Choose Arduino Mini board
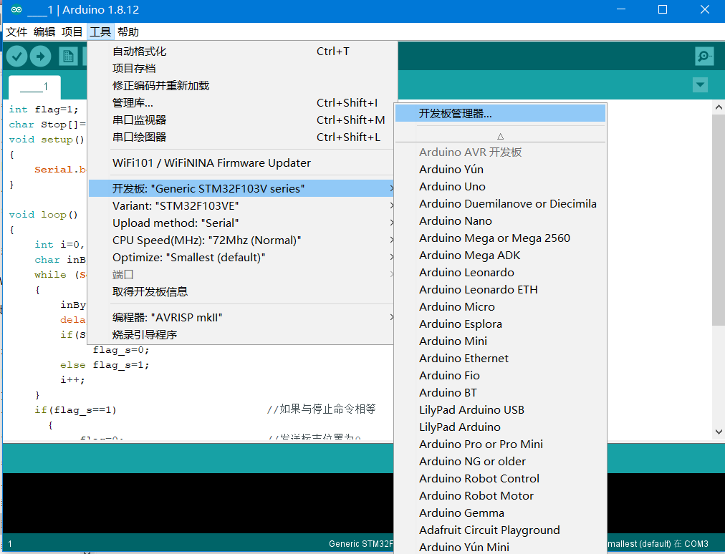 (500, 341)
